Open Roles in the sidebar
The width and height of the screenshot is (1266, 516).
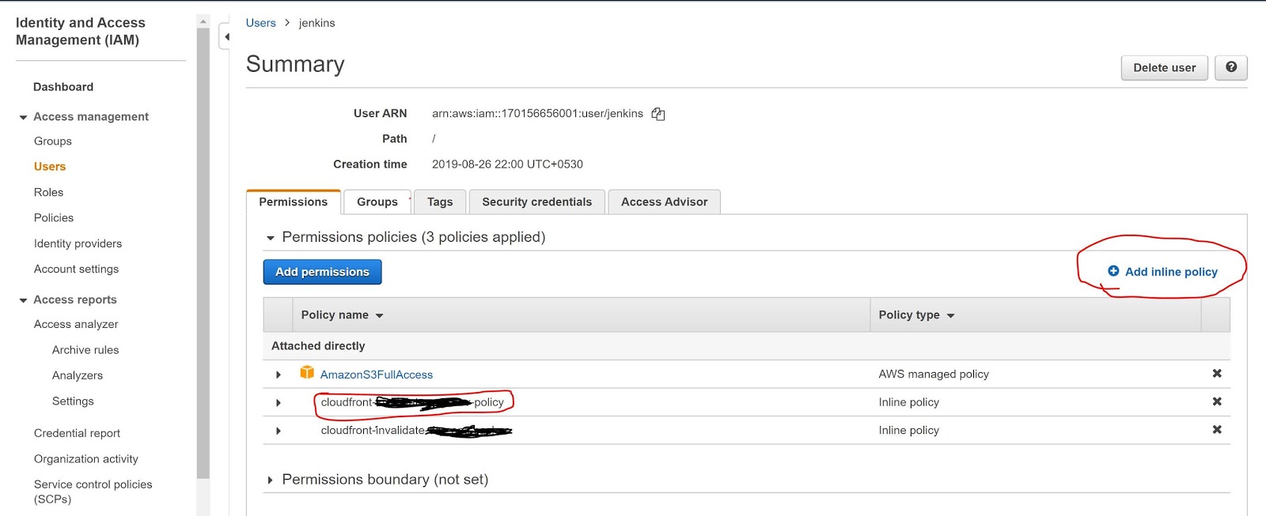(x=48, y=192)
